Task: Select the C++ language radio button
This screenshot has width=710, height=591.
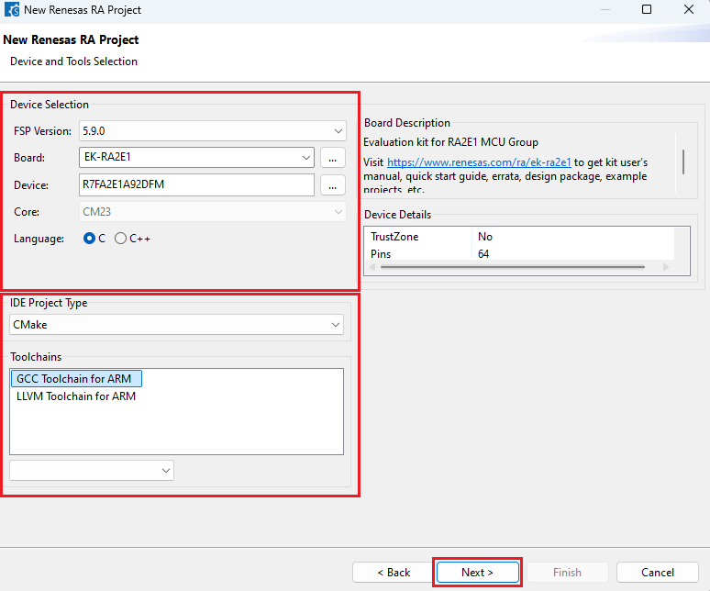Action: point(120,239)
